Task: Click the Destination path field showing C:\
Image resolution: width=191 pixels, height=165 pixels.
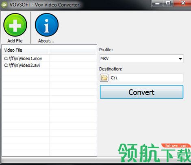Action: click(x=147, y=78)
